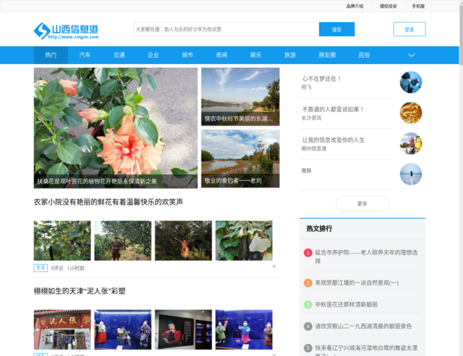Click the 阿飞 author name
Image resolution: width=463 pixels, height=356 pixels.
(306, 88)
